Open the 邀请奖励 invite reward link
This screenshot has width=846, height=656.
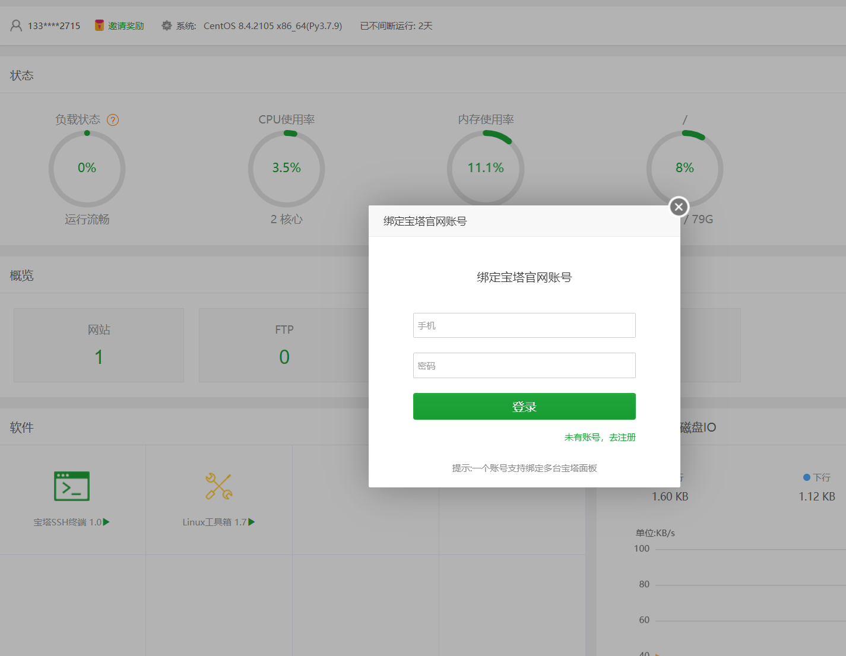[x=126, y=26]
